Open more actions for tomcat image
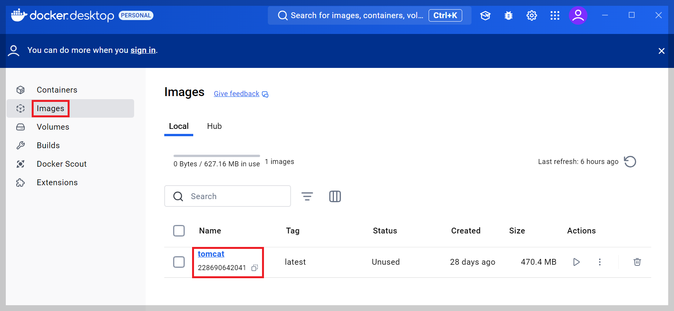 [x=600, y=262]
